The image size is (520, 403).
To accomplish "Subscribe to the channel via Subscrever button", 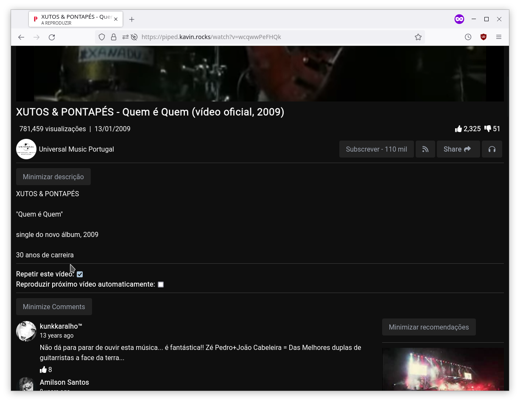I will click(377, 149).
